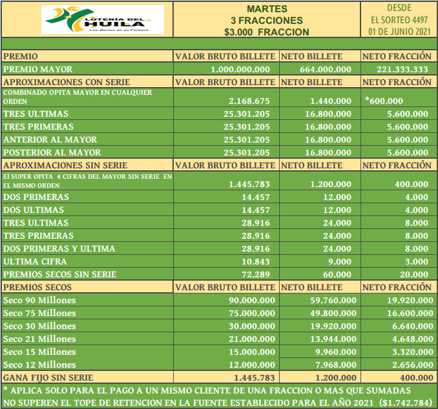Select the 10.843 value in Ultima Cifra row
438x409 pixels.
pyautogui.click(x=256, y=261)
